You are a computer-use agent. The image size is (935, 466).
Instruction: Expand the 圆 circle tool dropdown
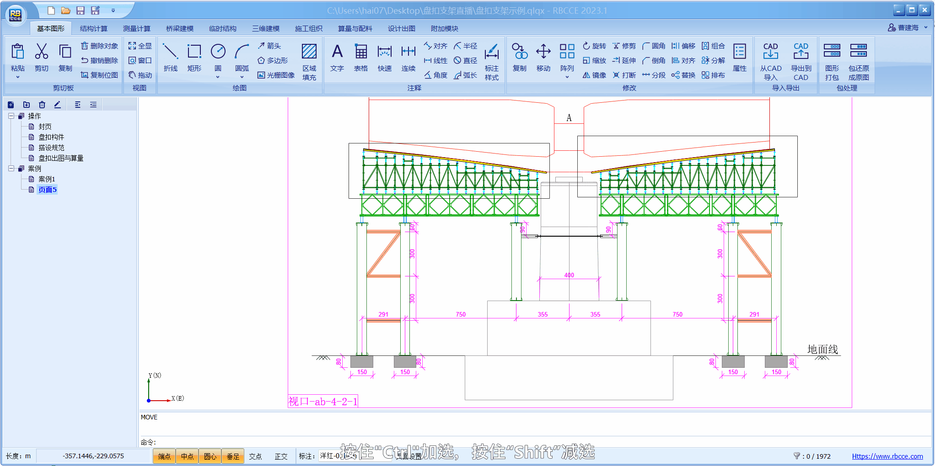coord(218,77)
